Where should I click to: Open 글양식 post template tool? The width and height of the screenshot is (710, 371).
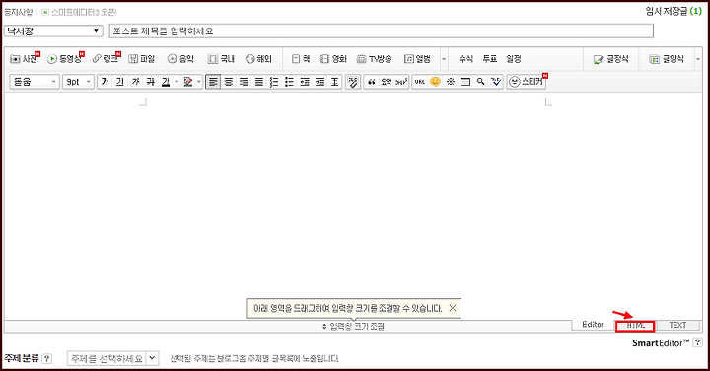point(667,59)
